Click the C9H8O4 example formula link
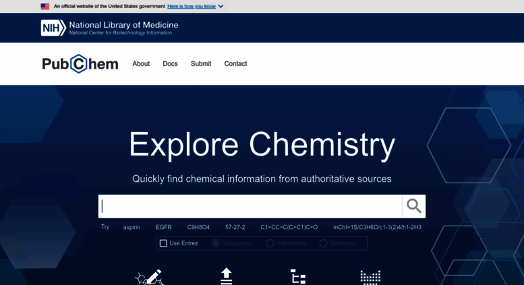 pos(198,228)
